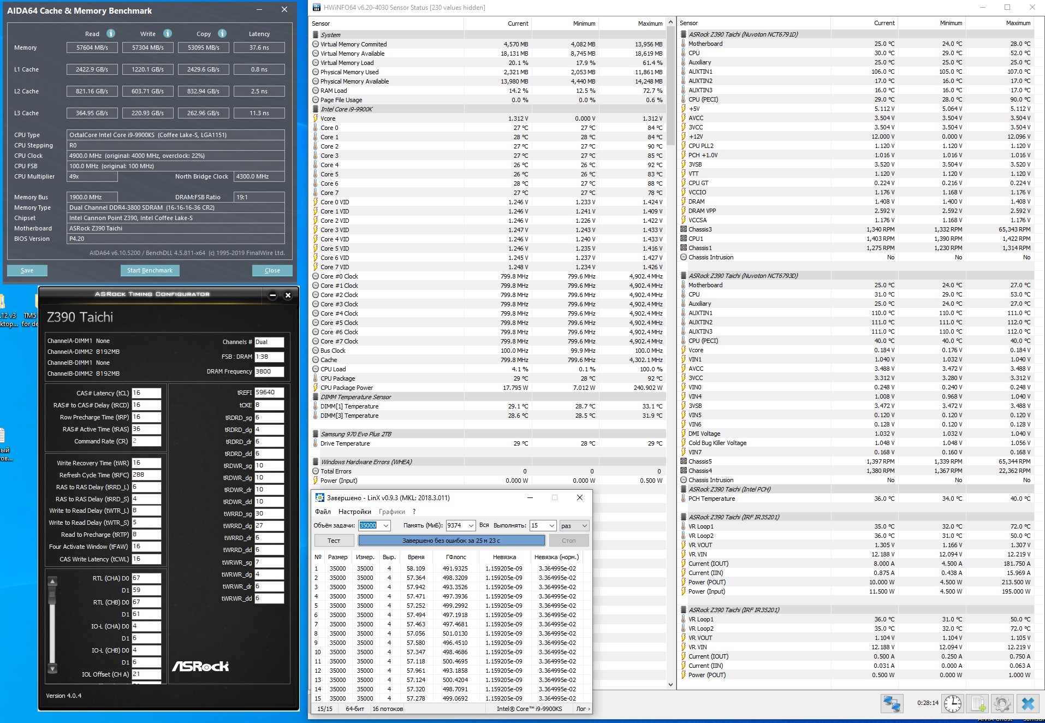
Task: Click the fan icon next to Chassis3
Action: coord(684,229)
